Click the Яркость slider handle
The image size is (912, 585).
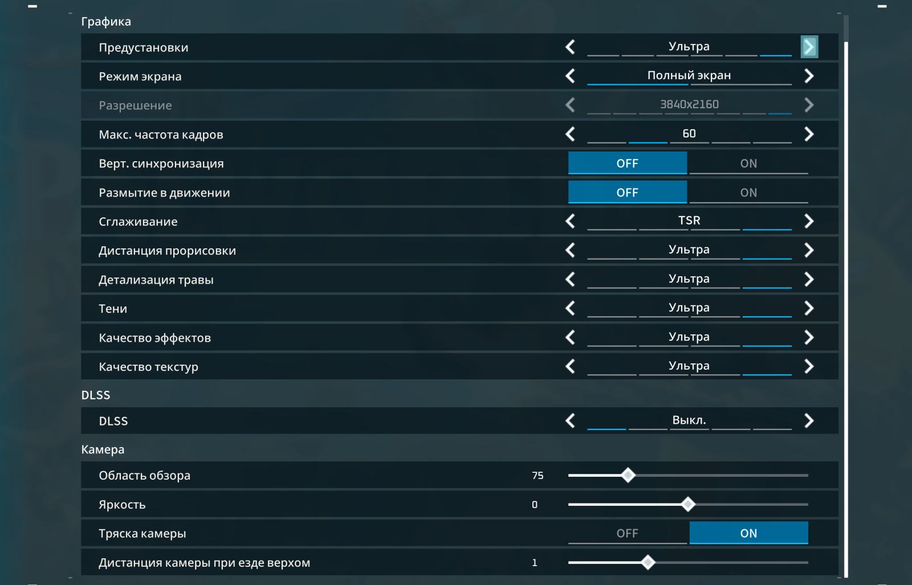[688, 504]
